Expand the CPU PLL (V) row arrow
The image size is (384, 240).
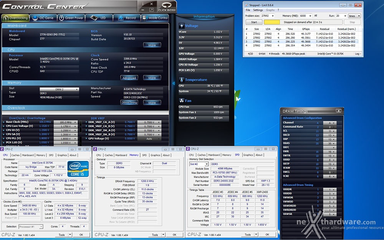[4, 138]
